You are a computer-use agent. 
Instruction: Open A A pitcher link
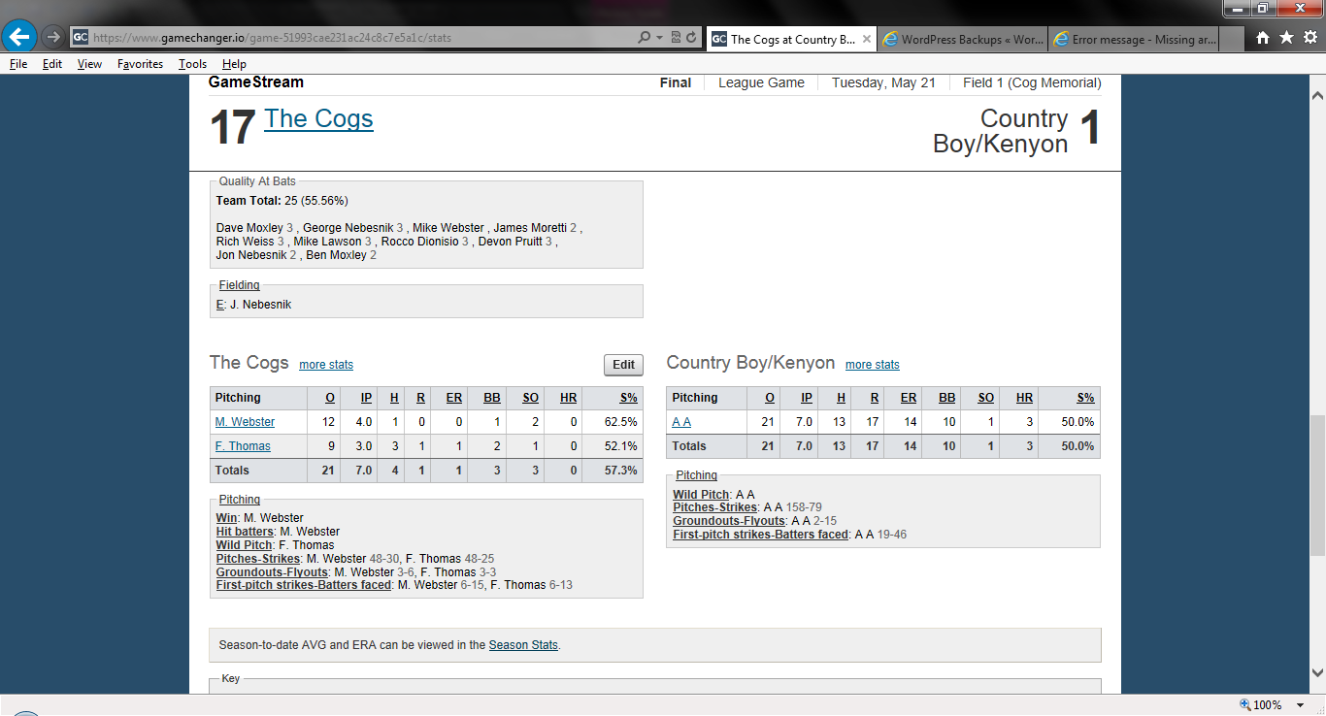point(681,422)
